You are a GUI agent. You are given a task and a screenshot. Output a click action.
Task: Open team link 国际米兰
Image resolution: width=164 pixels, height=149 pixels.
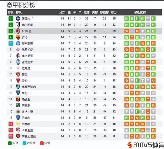(27, 18)
